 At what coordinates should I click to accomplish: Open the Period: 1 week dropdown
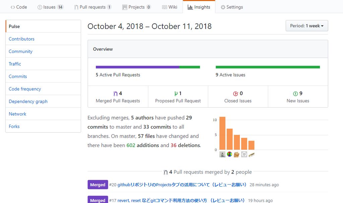(306, 25)
